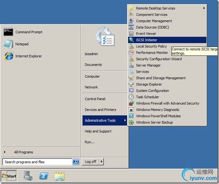This screenshot has width=219, height=184.
Task: Click the search magnifier button
Action: click(x=76, y=162)
